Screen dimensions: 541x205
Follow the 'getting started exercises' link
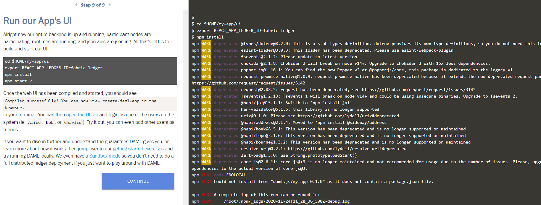point(138,149)
